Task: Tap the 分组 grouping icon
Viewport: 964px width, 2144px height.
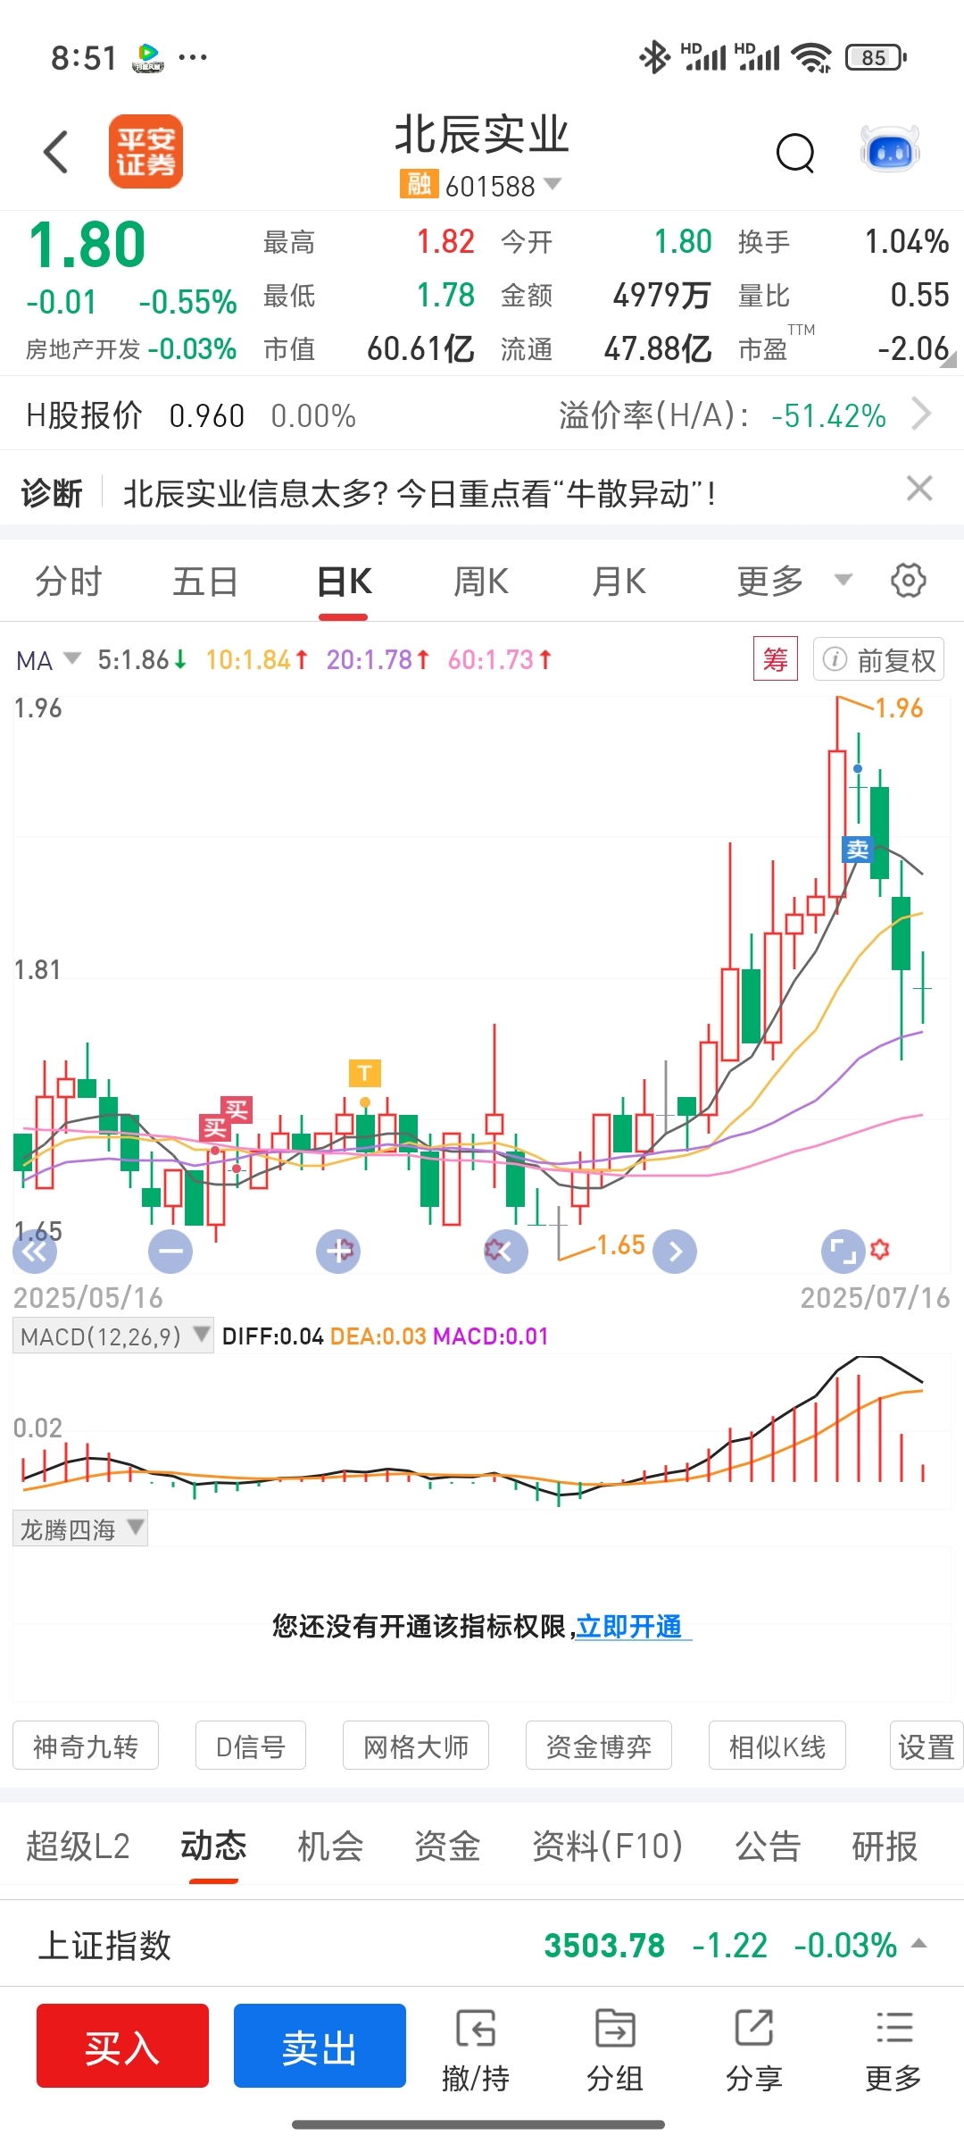Action: click(x=615, y=2051)
